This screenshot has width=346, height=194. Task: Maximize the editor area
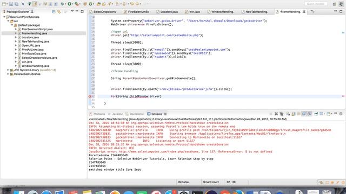[341, 11]
